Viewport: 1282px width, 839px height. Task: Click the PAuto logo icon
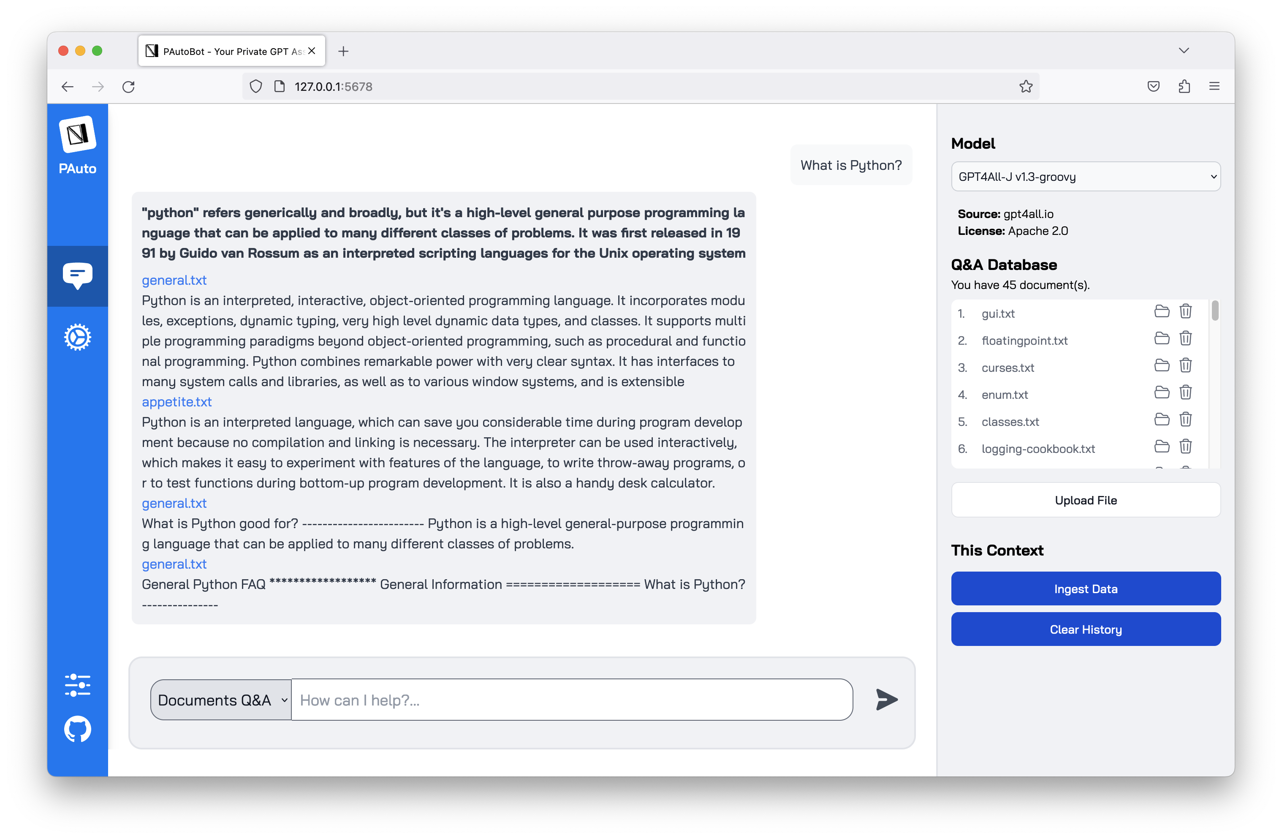77,135
